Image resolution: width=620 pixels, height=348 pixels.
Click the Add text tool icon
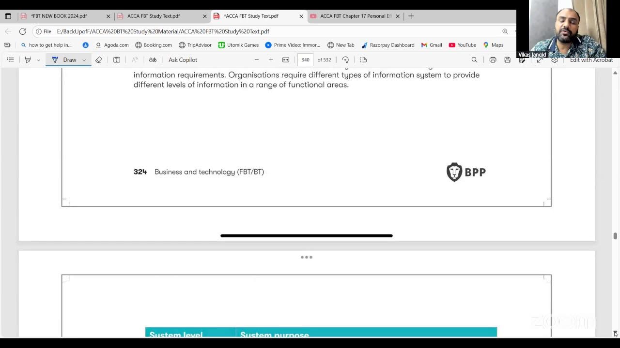pos(117,60)
